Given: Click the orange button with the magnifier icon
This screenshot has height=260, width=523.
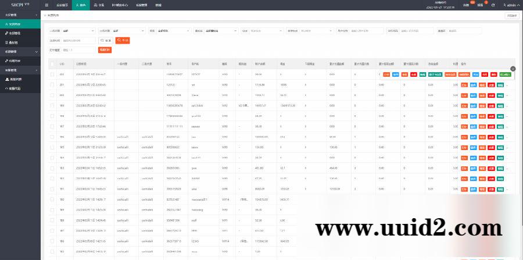Looking at the screenshot, I should click(123, 40).
